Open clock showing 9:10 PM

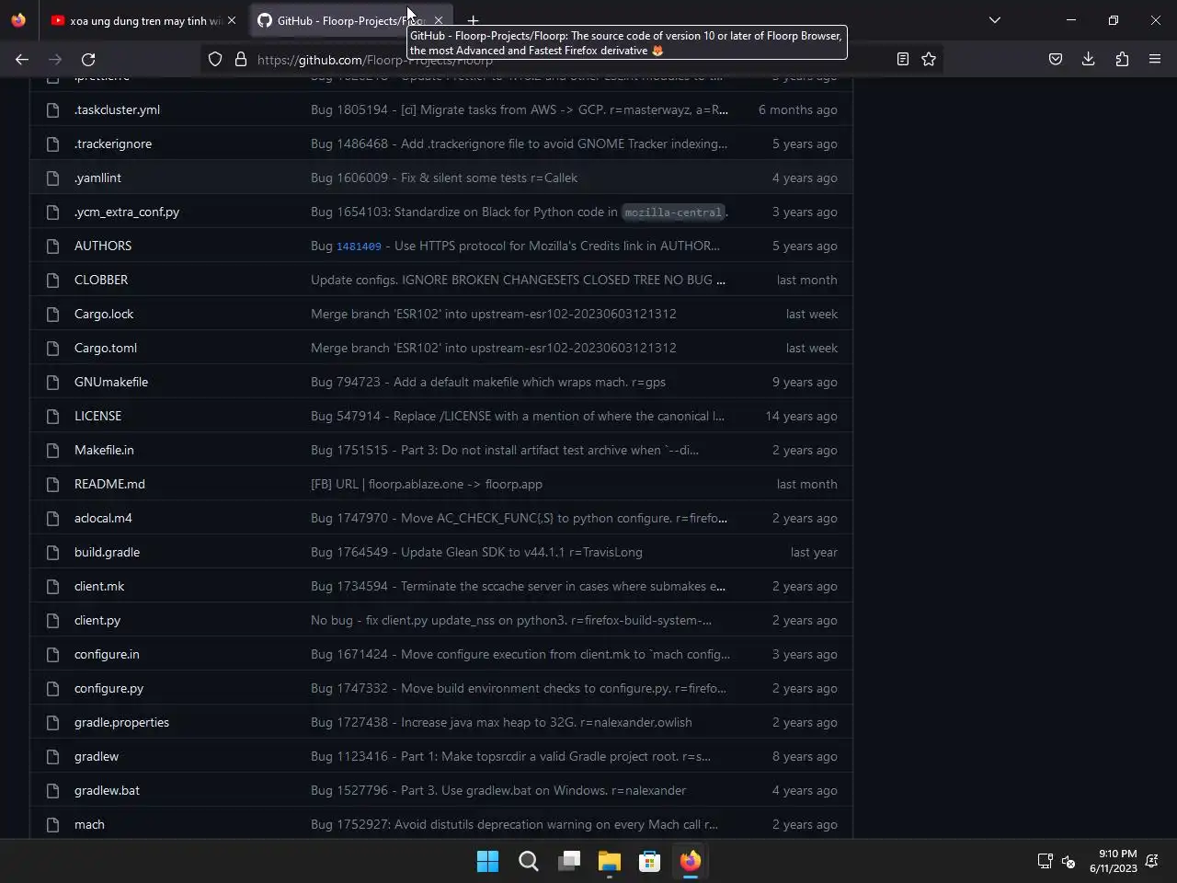pyautogui.click(x=1114, y=861)
